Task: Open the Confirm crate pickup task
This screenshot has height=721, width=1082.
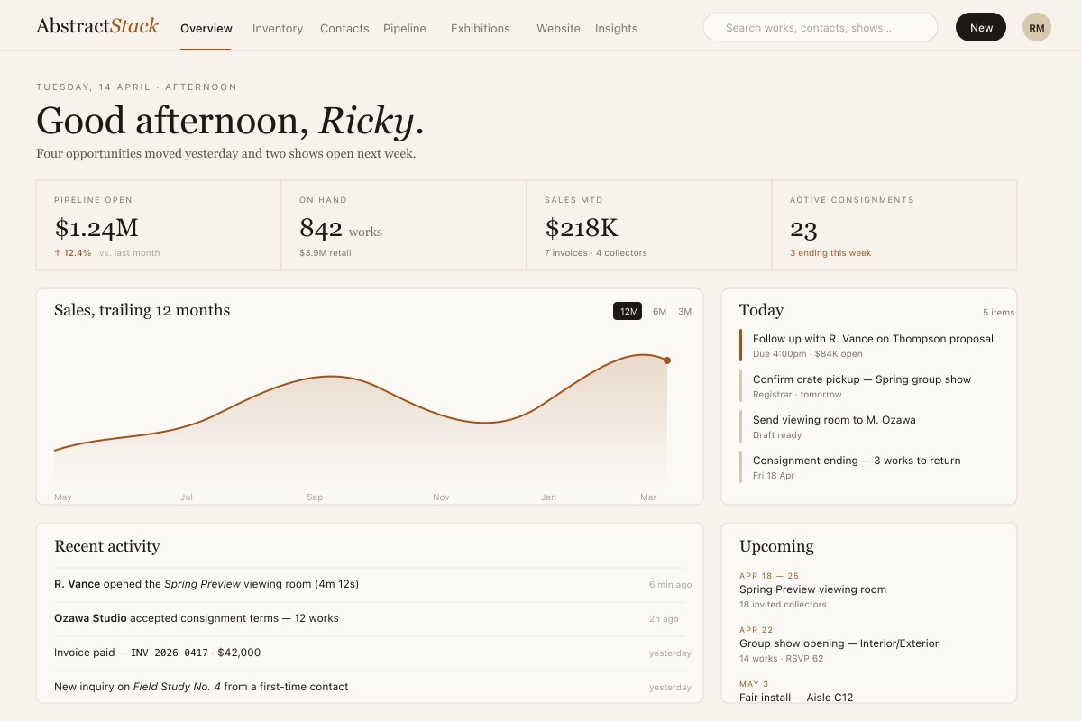Action: [x=869, y=386]
